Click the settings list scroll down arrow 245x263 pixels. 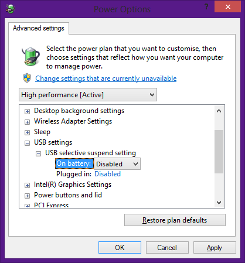click(219, 203)
